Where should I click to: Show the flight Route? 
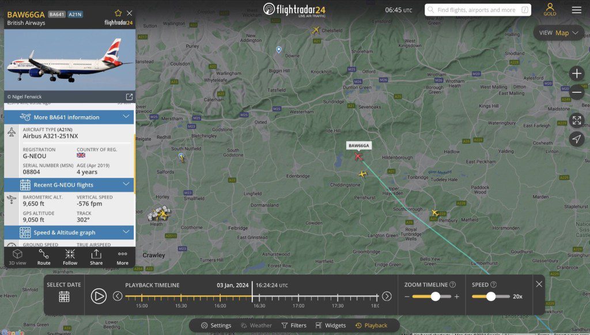tap(44, 257)
